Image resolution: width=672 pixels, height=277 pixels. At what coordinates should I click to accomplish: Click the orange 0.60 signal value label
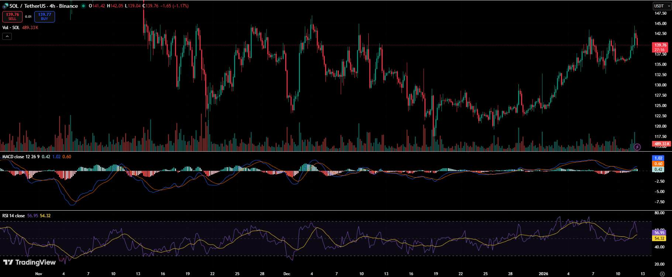tap(658, 164)
